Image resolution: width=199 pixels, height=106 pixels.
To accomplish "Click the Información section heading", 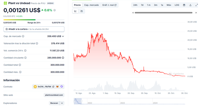I will pyautogui.click(x=12, y=80).
